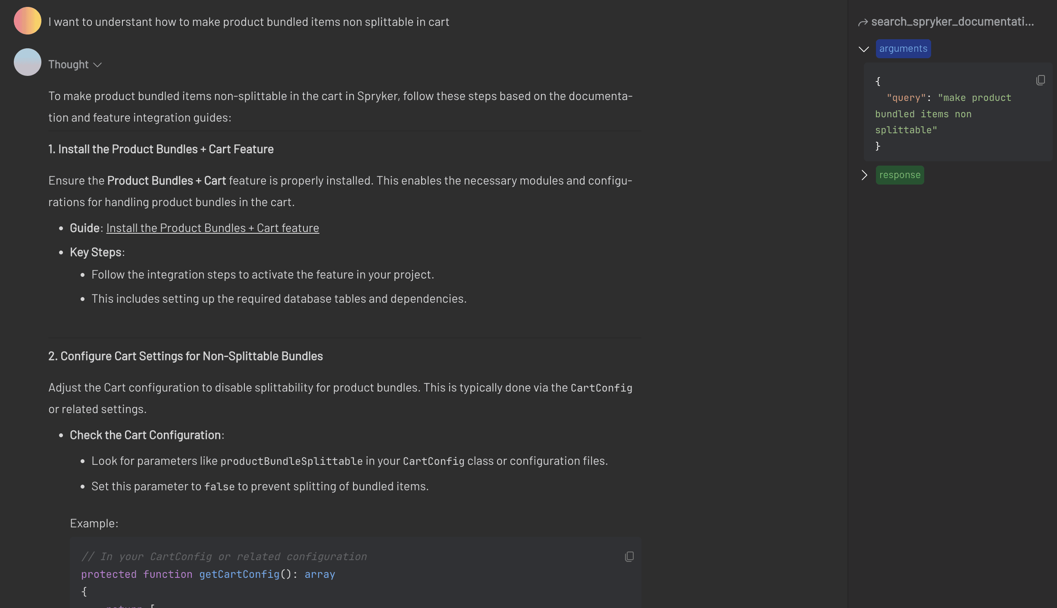Click the user profile avatar

(27, 20)
